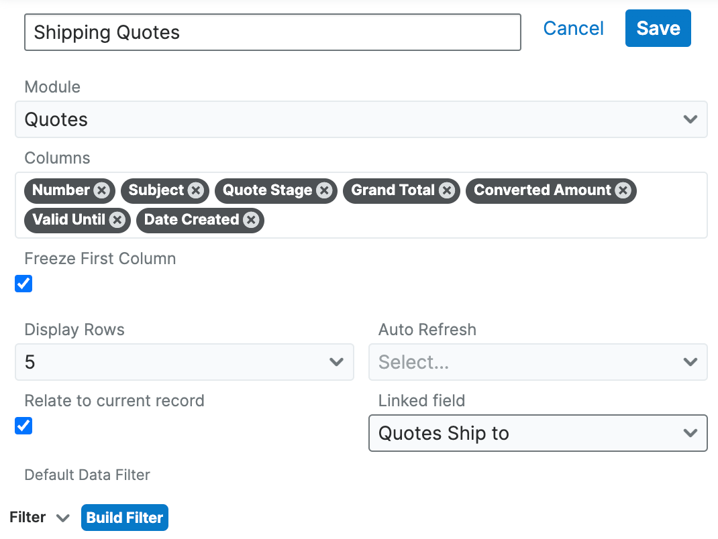The height and width of the screenshot is (539, 718).
Task: Open the Display Rows dropdown
Action: tap(185, 362)
